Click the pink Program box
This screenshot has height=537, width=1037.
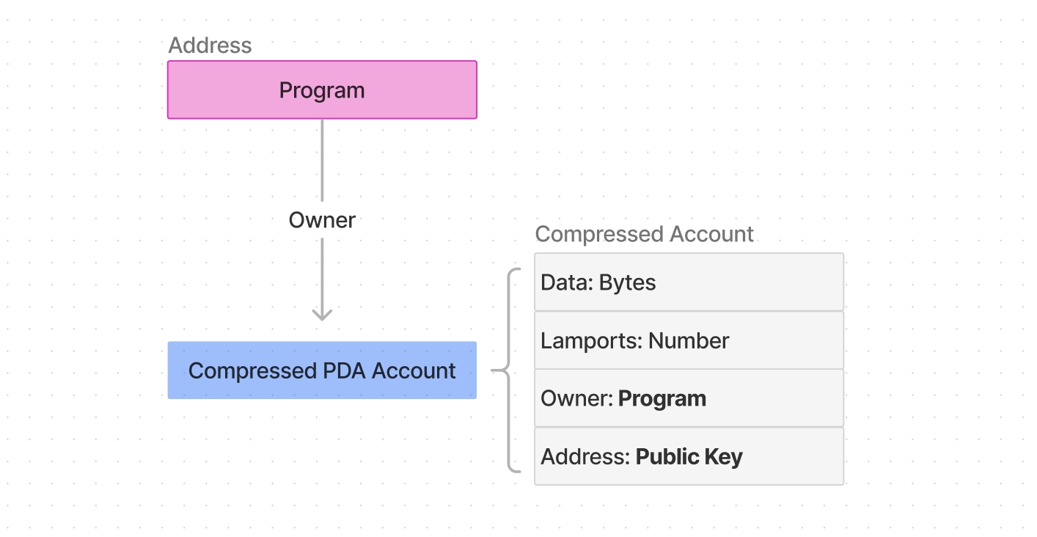[322, 89]
